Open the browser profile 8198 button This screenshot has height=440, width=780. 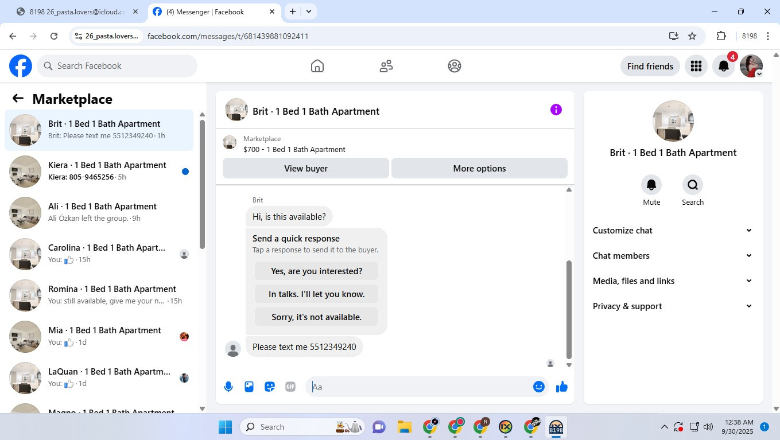[750, 36]
